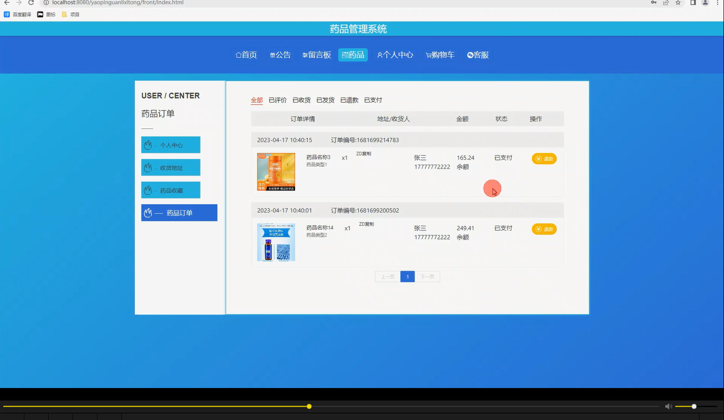The image size is (724, 420).
Task: Select the 药品 medicine nav icon
Action: coord(345,54)
